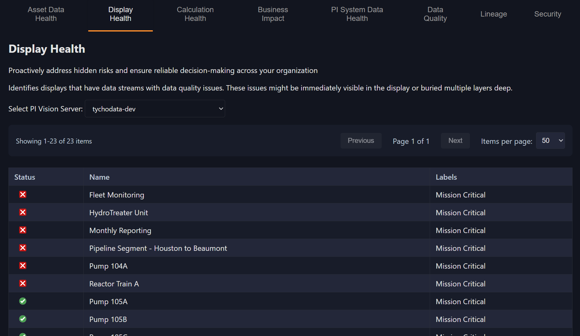Expand the Items per page selector
Screen dimensions: 580x336
(550, 141)
